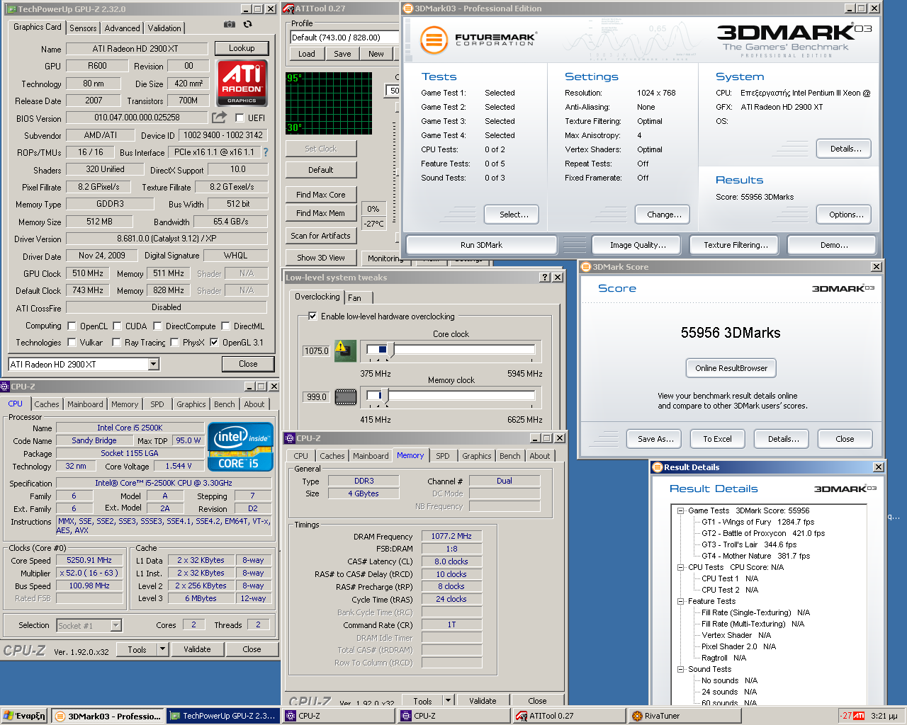
Task: Click the ATITool title bar icon
Action: pos(288,8)
